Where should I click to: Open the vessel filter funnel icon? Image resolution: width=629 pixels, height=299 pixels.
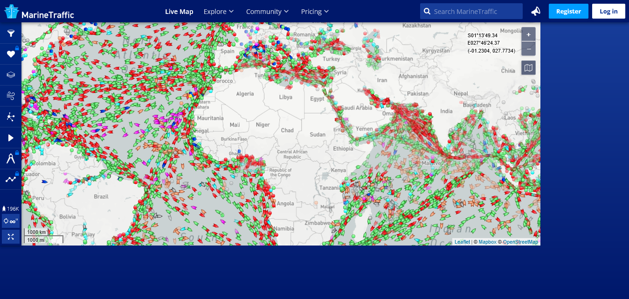click(x=11, y=33)
